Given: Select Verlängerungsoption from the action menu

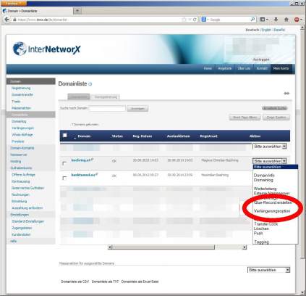Looking at the screenshot, I should [x=272, y=211].
